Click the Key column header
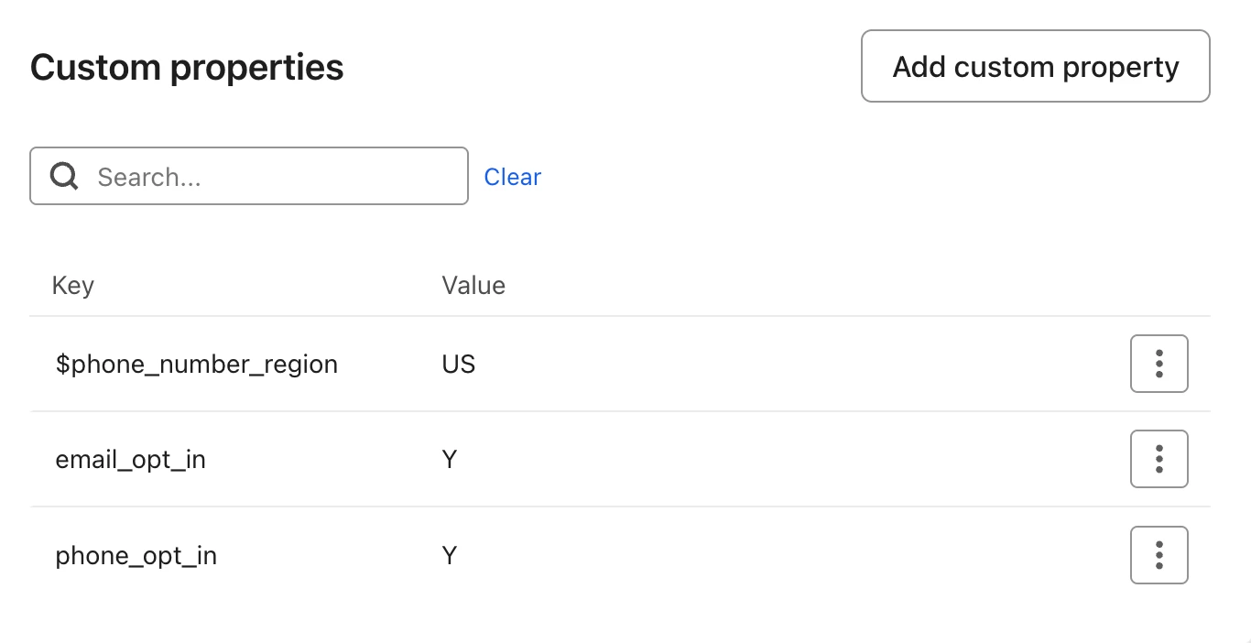Image resolution: width=1251 pixels, height=643 pixels. [x=73, y=286]
